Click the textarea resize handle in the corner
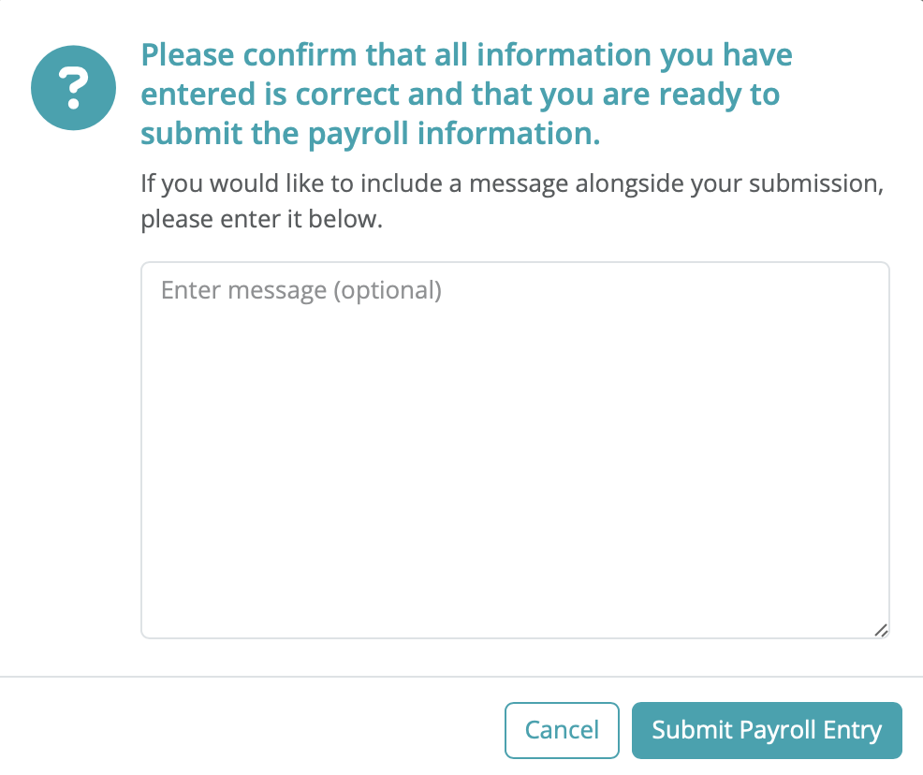This screenshot has height=775, width=923. coord(881,630)
